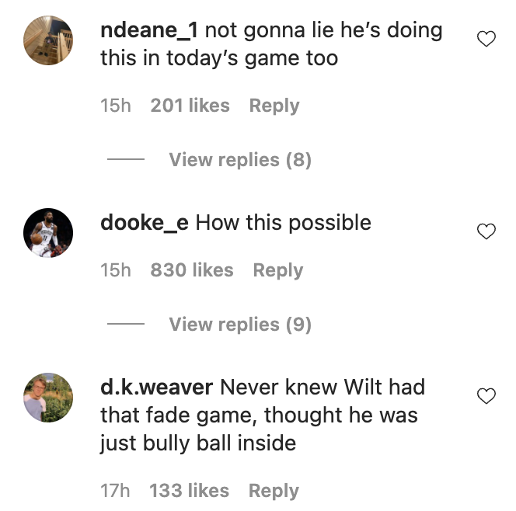Open dooke_e's basketball player avatar
Image resolution: width=516 pixels, height=511 pixels.
[48, 232]
